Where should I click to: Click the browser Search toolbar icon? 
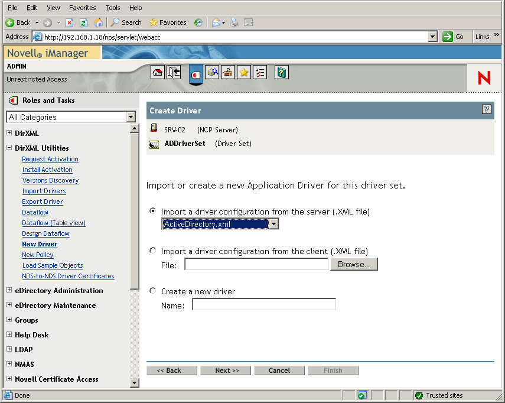click(x=126, y=22)
